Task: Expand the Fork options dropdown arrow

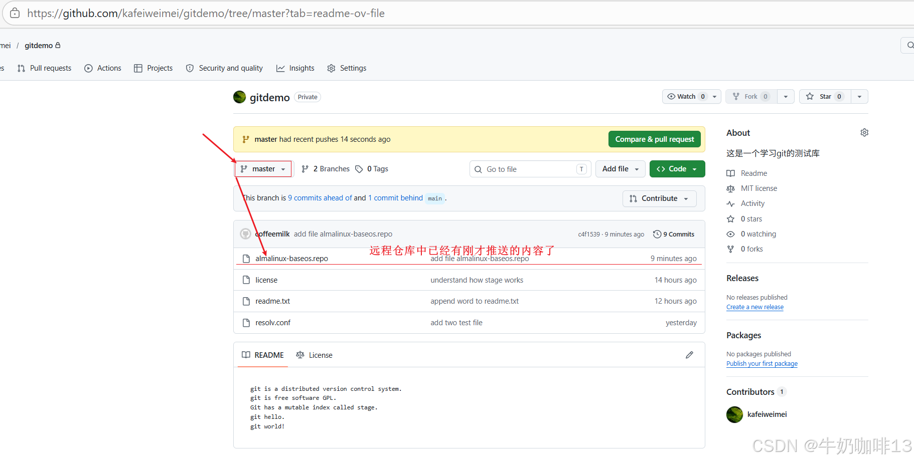Action: pos(786,97)
